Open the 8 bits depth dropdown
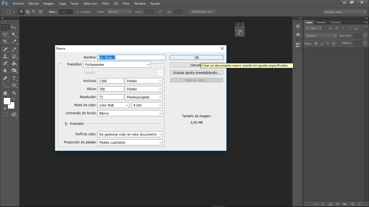Image resolution: width=369 pixels, height=207 pixels. [x=147, y=105]
